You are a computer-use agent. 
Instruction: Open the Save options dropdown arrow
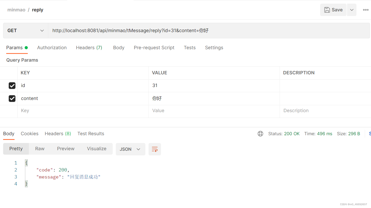[x=352, y=10]
